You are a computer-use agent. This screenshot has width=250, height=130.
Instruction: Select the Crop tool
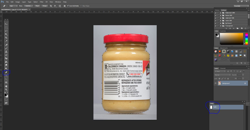coord(6,38)
